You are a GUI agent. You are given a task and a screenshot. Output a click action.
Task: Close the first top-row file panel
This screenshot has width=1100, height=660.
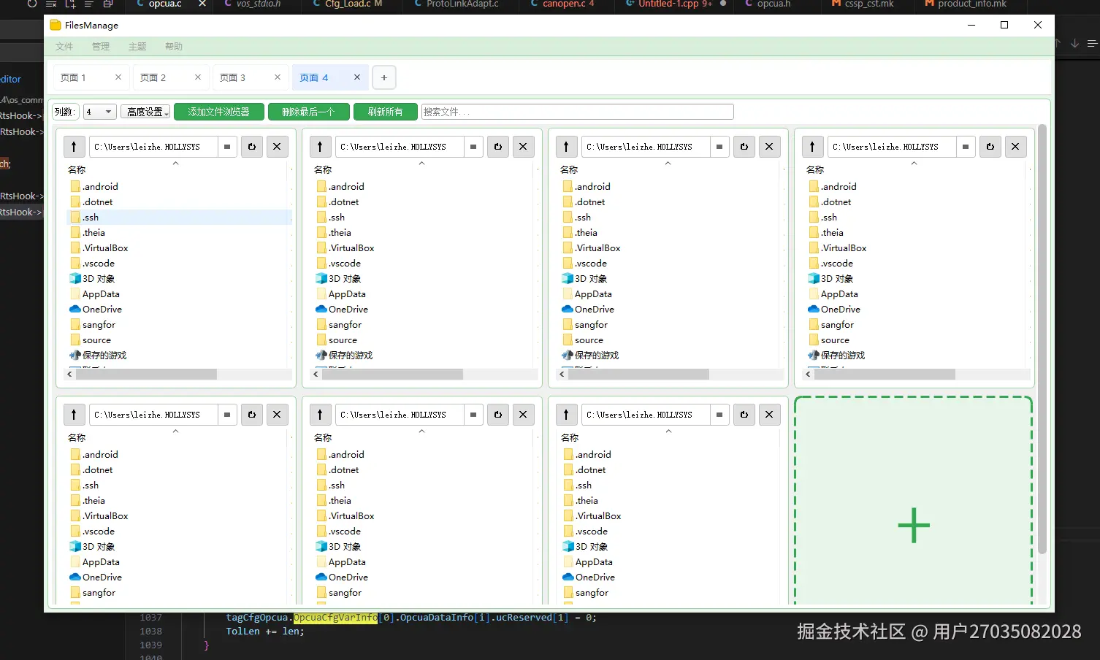pos(277,147)
